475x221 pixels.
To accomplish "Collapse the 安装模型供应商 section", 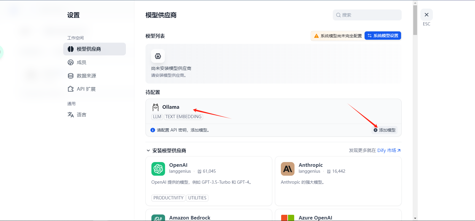I will point(148,150).
